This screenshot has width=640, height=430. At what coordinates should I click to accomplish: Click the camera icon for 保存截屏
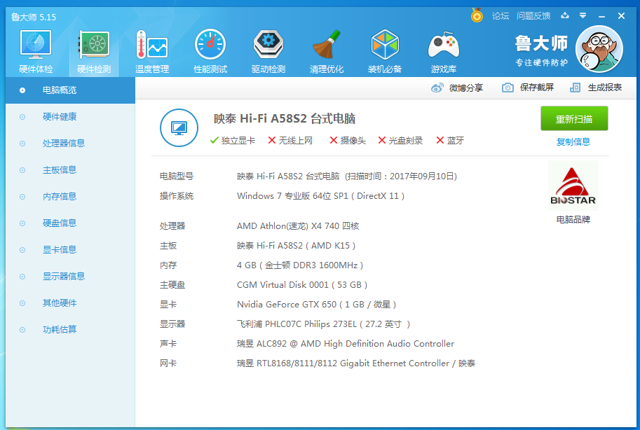point(508,88)
